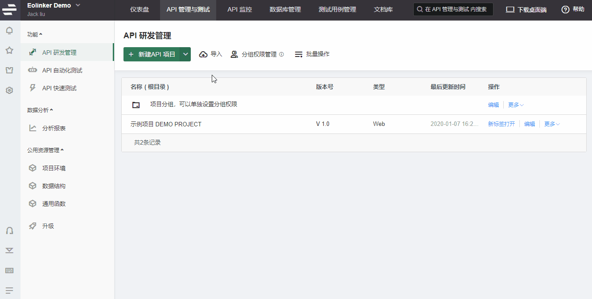Select API 自动化测试 in the sidebar
This screenshot has width=592, height=299.
(62, 70)
